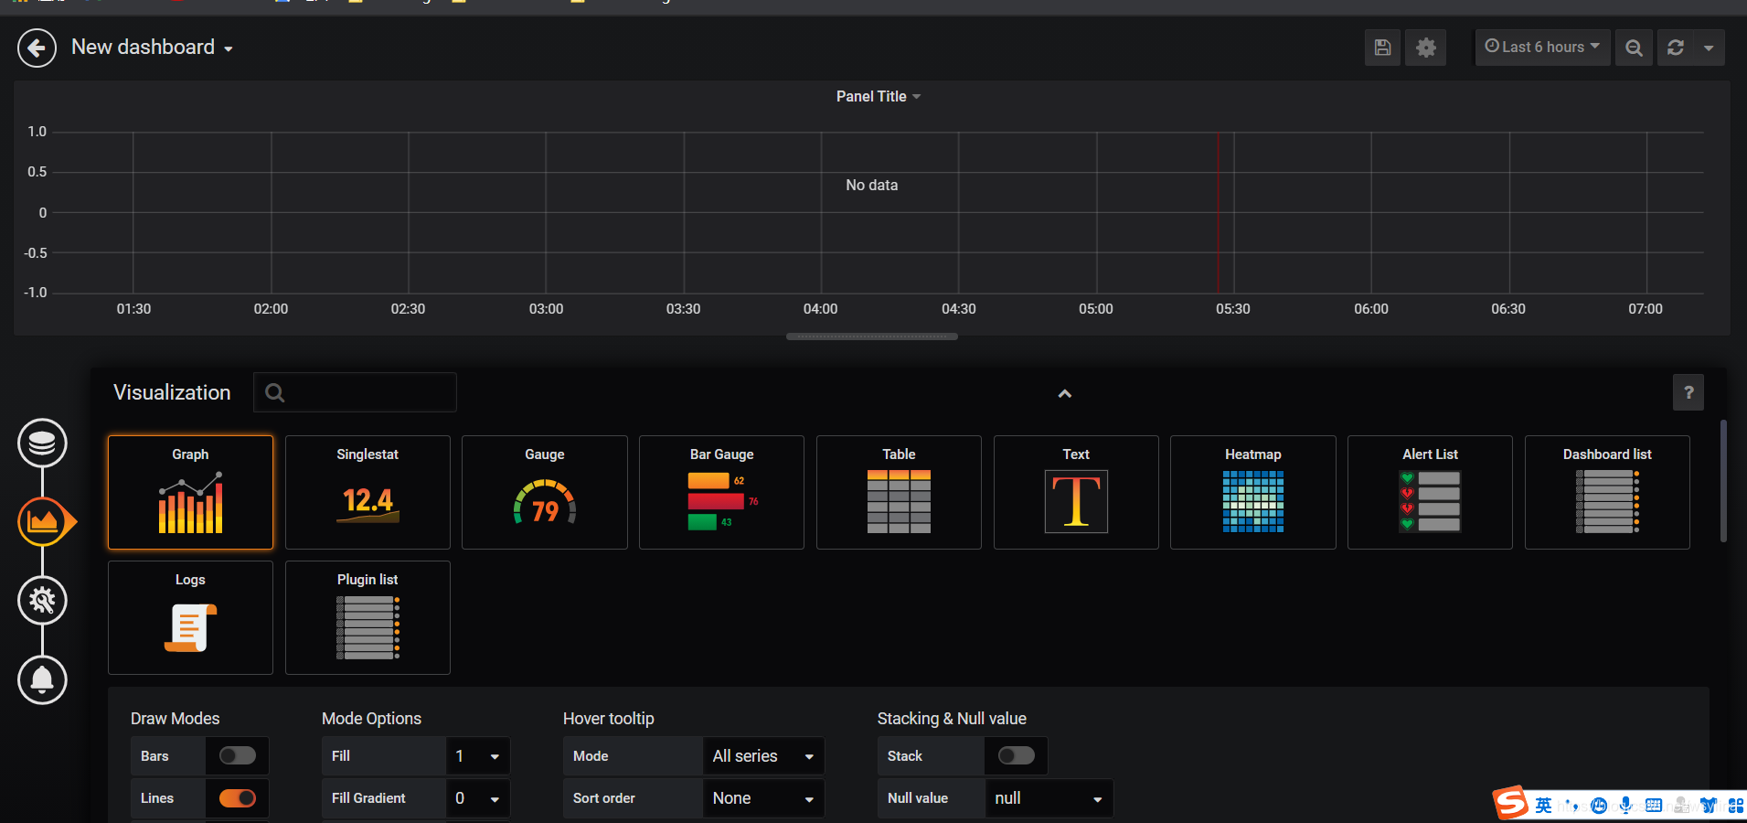This screenshot has height=823, width=1747.
Task: Select the Dashboard list visualization
Action: 1607,492
